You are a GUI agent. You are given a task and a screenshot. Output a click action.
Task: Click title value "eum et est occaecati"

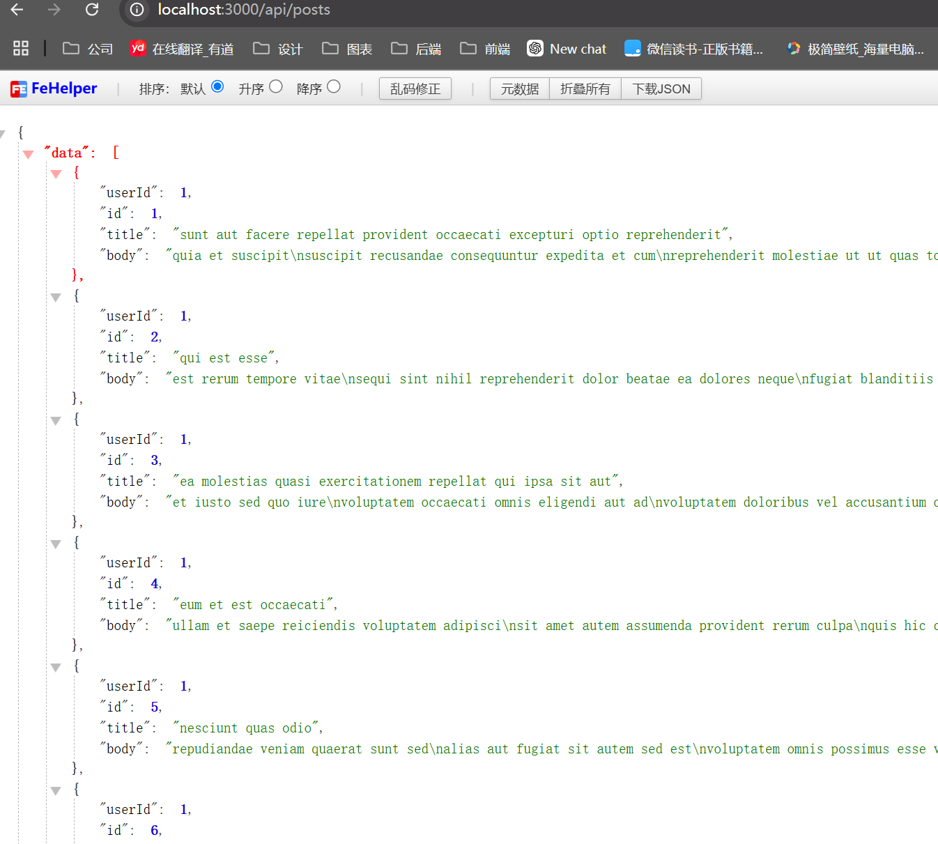[253, 605]
